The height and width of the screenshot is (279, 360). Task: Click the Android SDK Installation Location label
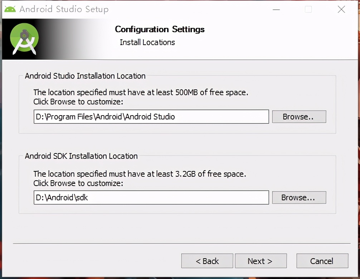[81, 156]
